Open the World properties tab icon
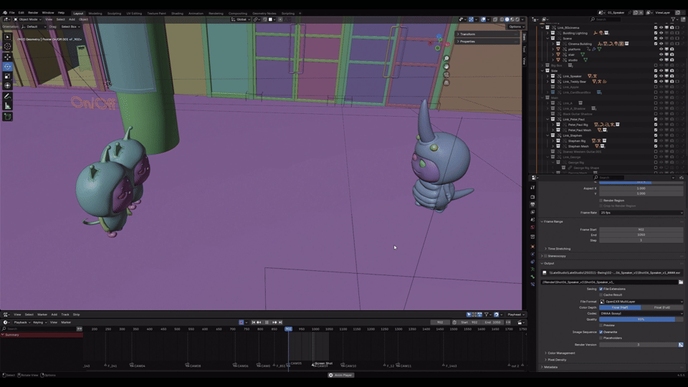The width and height of the screenshot is (688, 387). point(532,227)
